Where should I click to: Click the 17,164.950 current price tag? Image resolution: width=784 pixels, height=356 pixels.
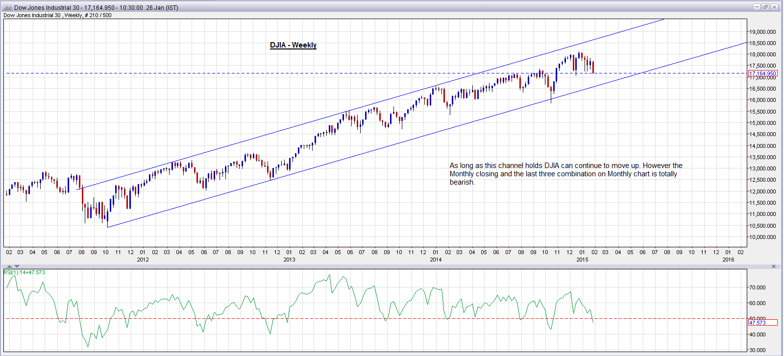click(x=762, y=73)
